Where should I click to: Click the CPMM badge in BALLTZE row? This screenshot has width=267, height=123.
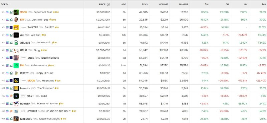(23, 27)
